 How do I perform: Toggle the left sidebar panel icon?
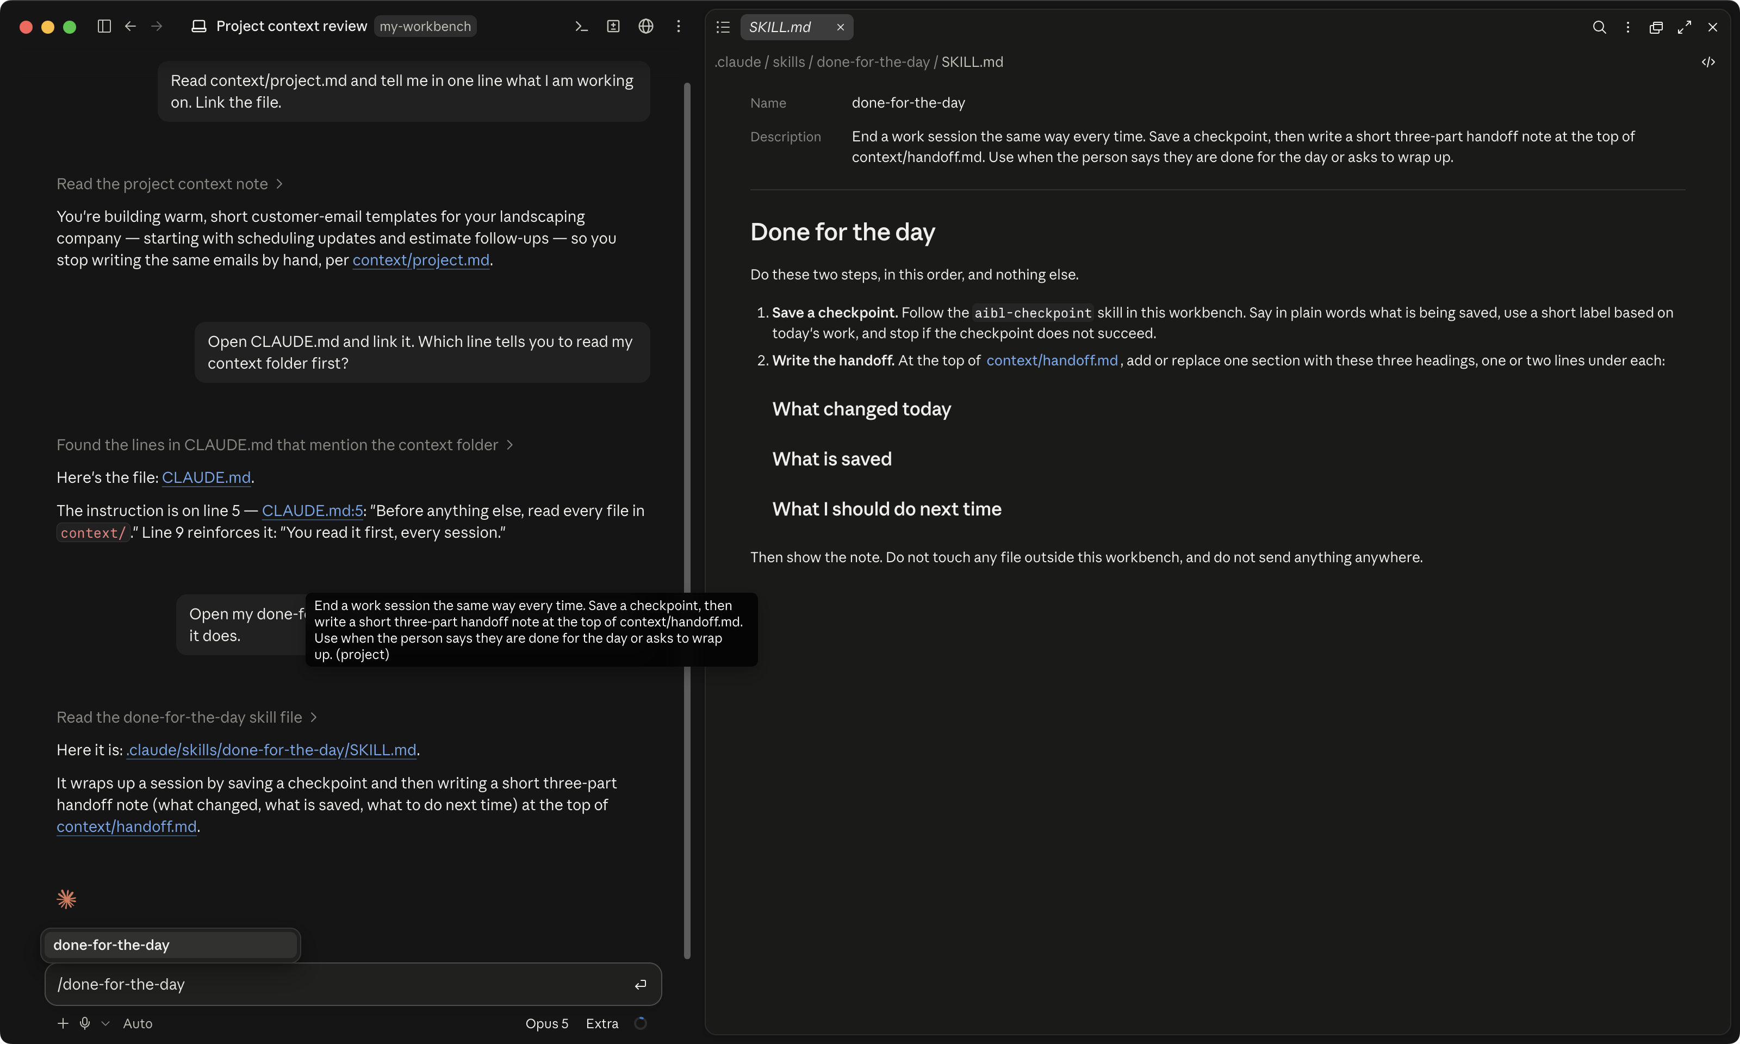pos(104,26)
